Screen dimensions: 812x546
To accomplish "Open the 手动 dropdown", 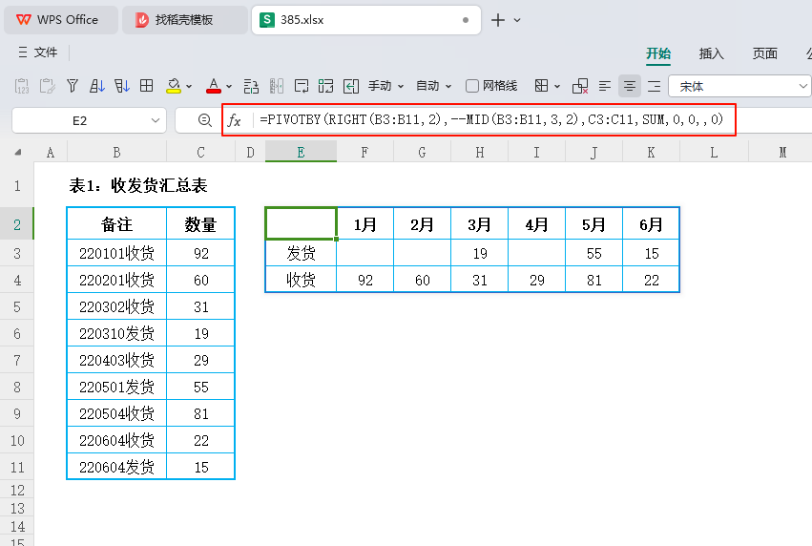I will click(385, 86).
